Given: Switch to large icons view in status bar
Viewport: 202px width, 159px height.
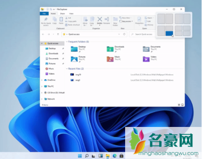Looking at the screenshot, I should click(x=182, y=105).
